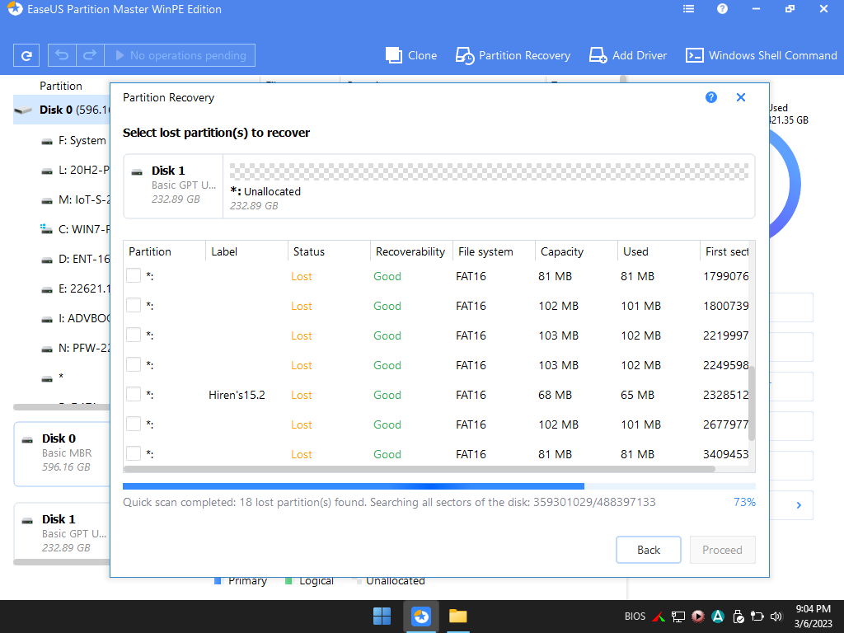This screenshot has width=844, height=633.
Task: Open the network tray icon
Action: tap(679, 617)
